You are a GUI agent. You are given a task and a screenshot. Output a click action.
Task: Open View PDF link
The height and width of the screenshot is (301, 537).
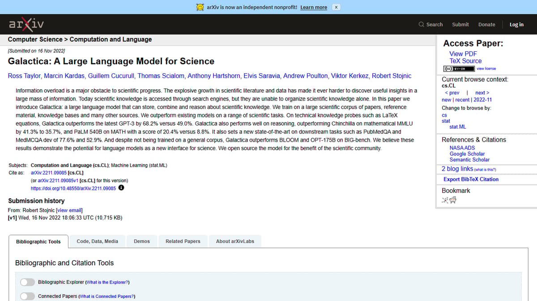[463, 54]
